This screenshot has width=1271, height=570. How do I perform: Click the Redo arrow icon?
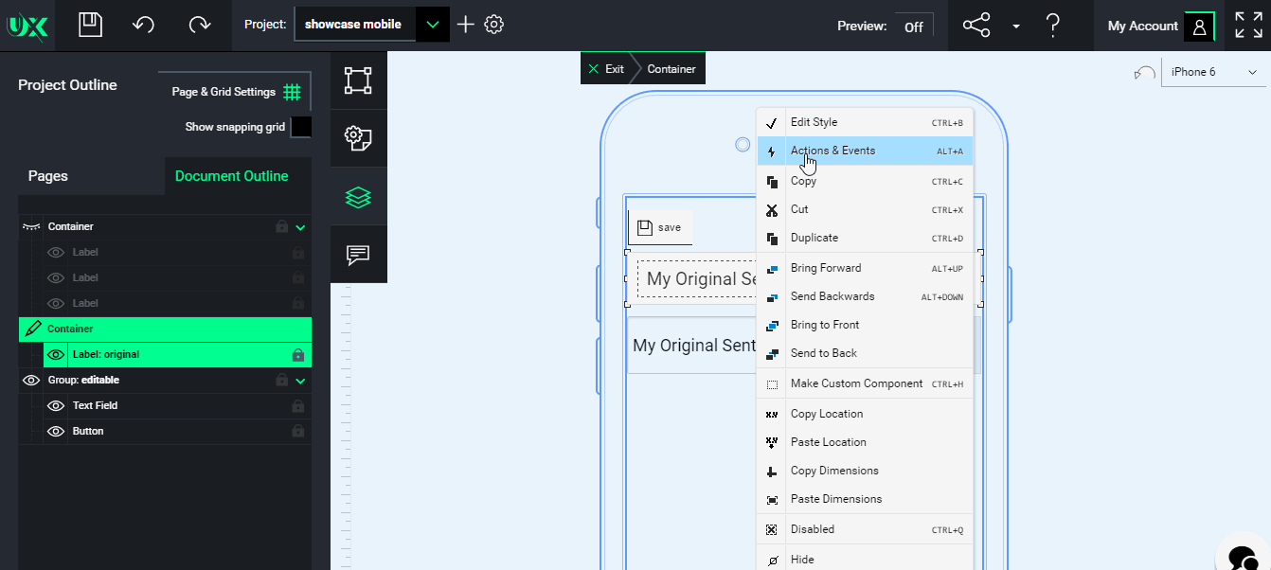coord(199,26)
